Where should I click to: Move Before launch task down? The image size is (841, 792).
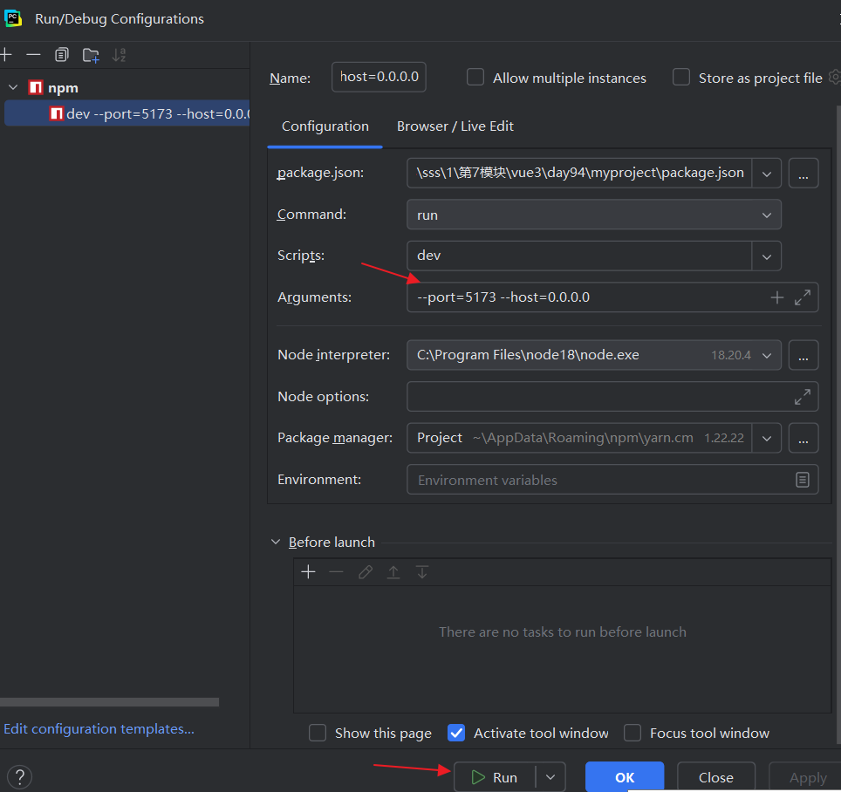point(422,572)
